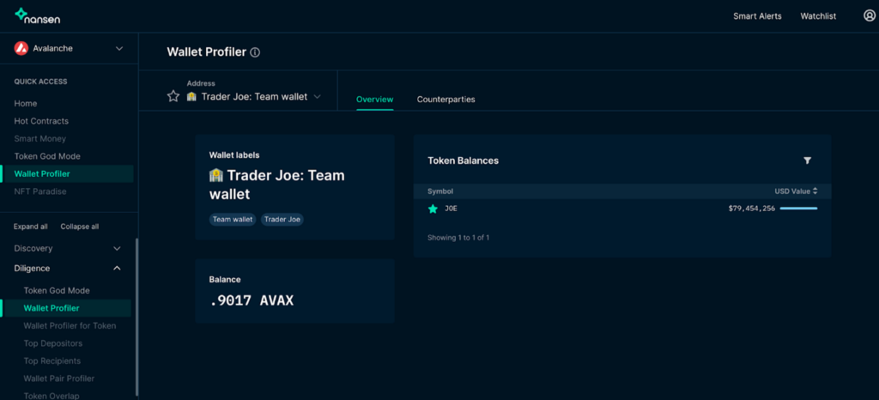
Task: Click the Team wallet label tag
Action: pos(233,220)
